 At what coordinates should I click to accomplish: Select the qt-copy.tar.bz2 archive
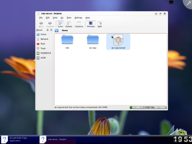click(118, 41)
